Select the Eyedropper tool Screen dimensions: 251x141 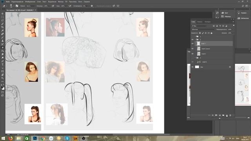(2, 31)
